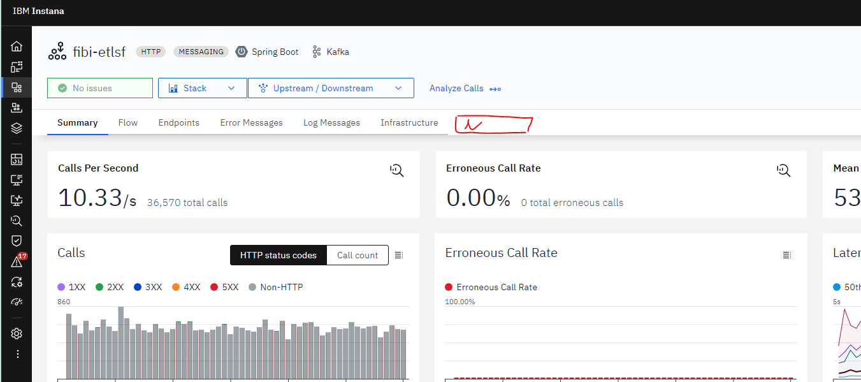This screenshot has width=861, height=382.
Task: Open the Infrastructure tab
Action: pyautogui.click(x=409, y=122)
